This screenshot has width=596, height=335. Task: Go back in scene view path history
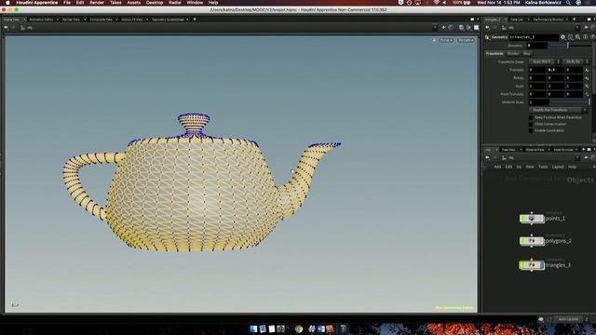[x=7, y=28]
